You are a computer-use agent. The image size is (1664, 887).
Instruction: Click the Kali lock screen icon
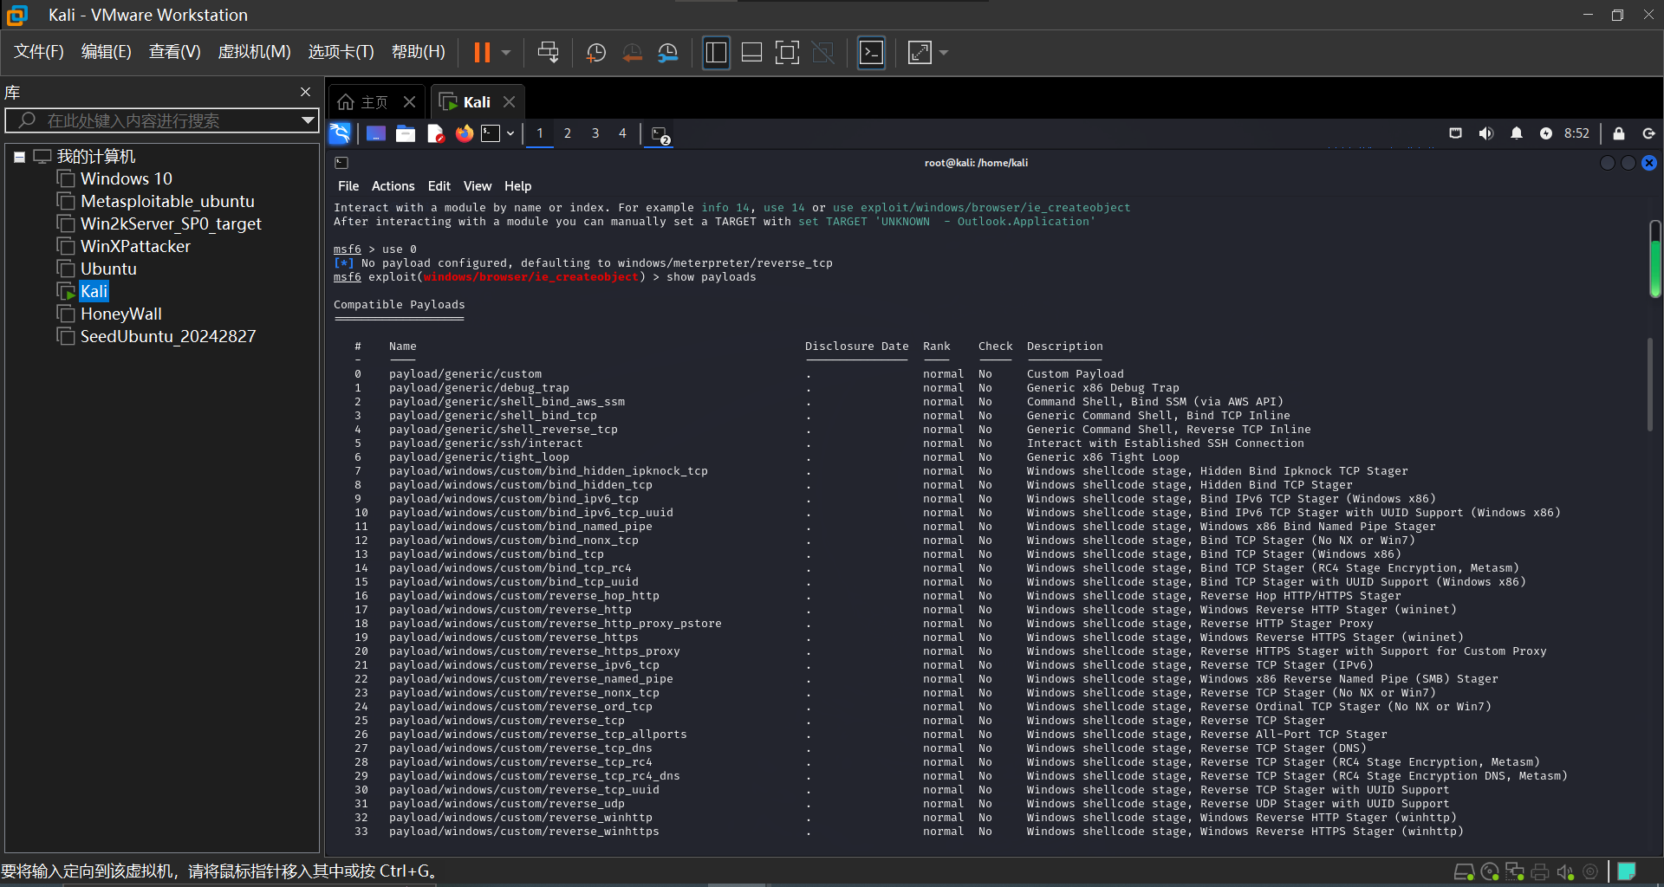coord(1618,133)
